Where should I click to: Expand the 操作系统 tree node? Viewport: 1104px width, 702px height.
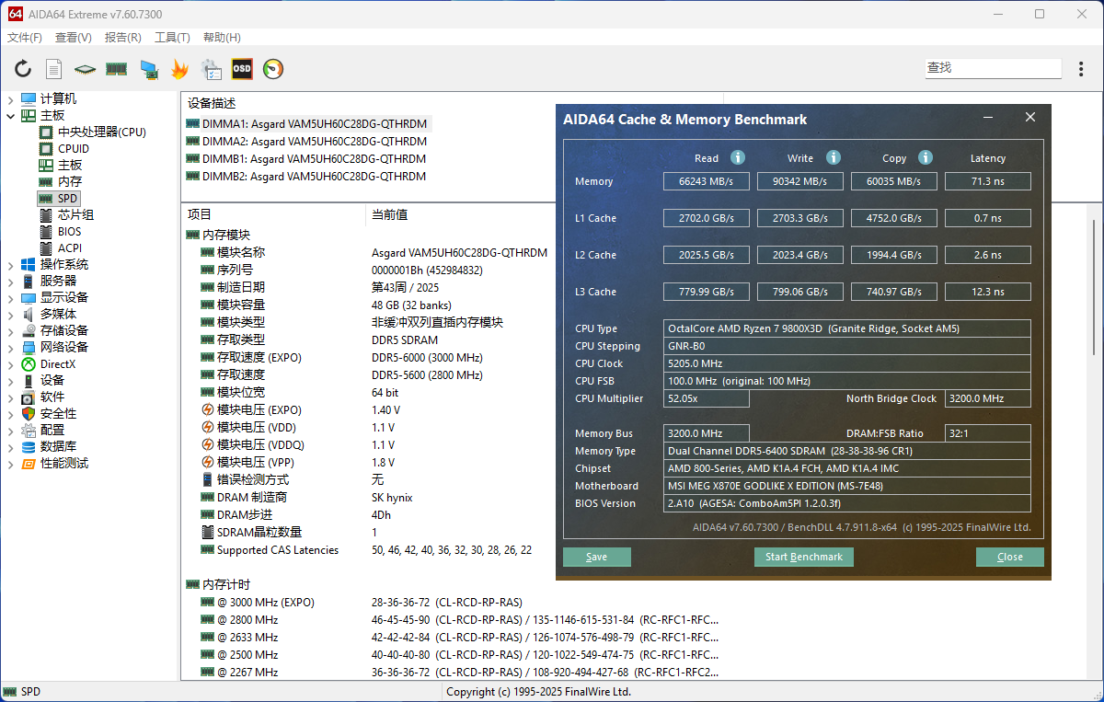tap(11, 265)
